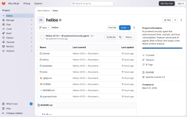
Task: Open the Nakai Williams breadcrumb link
Action: [44, 11]
